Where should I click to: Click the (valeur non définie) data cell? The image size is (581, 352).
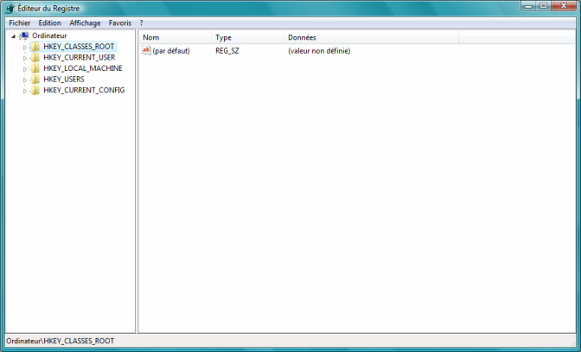coord(319,51)
